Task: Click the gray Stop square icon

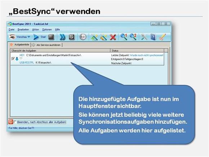Action: pyautogui.click(x=51, y=37)
